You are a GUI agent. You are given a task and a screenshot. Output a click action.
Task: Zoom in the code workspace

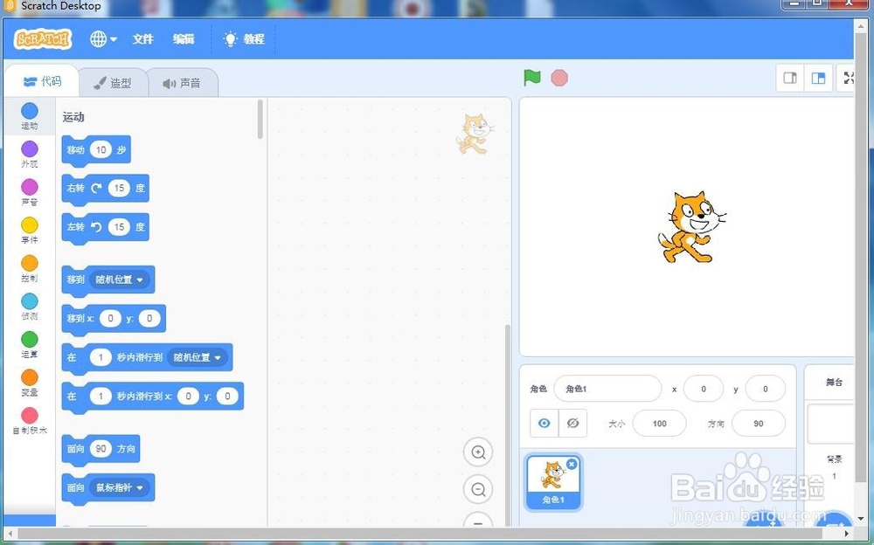point(478,452)
